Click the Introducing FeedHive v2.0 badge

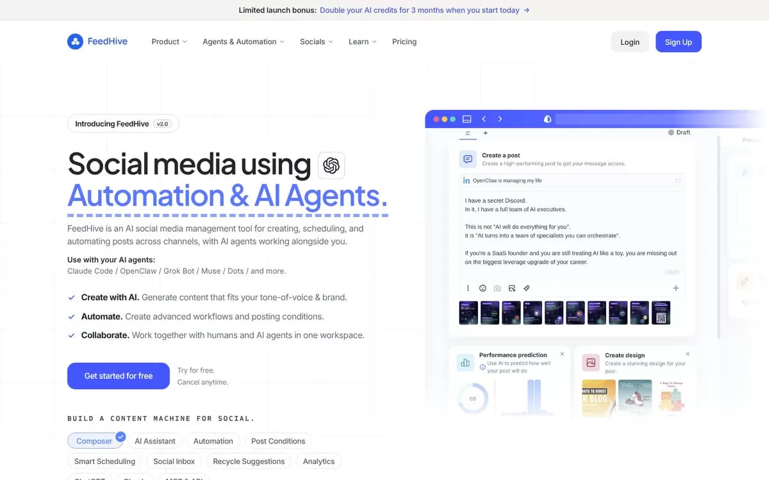(123, 124)
